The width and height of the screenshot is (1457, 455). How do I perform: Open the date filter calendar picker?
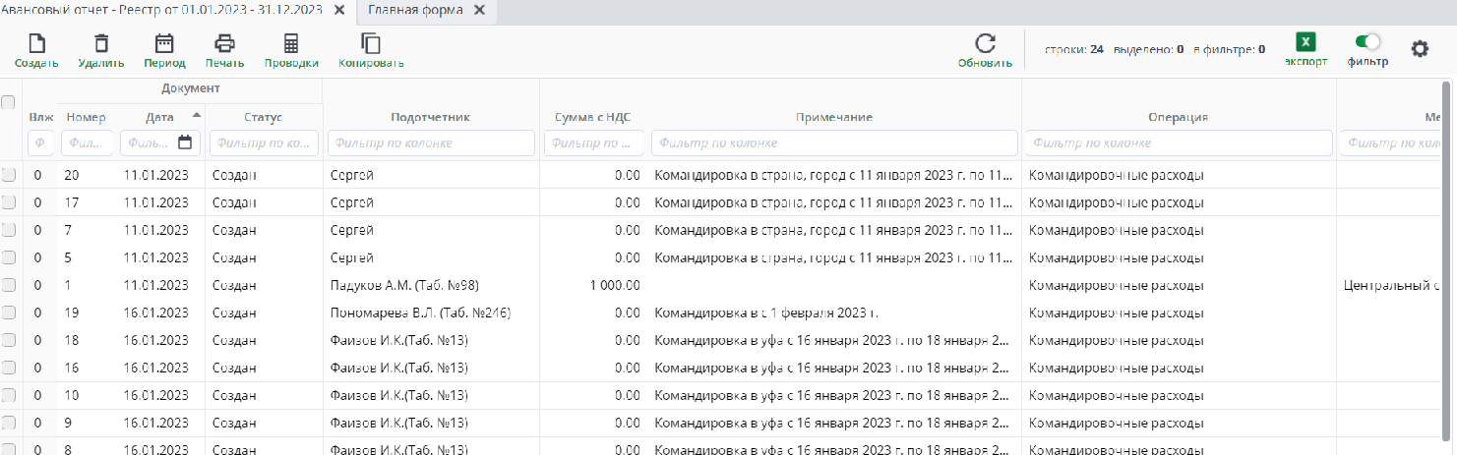(185, 142)
